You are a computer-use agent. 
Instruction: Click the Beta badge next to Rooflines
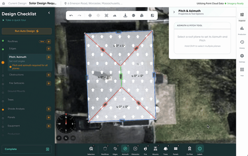(42, 42)
